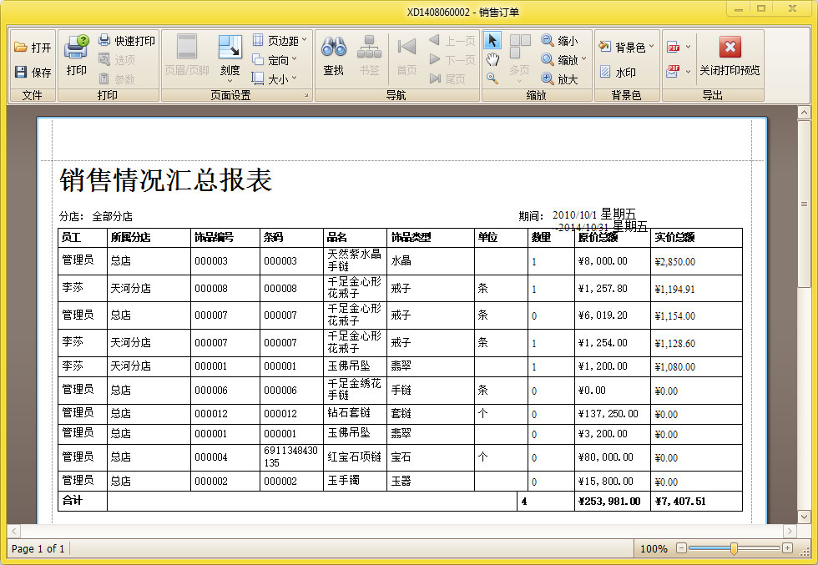818x565 pixels.
Task: Expand 页面设置 dialog launcher
Action: (x=306, y=95)
